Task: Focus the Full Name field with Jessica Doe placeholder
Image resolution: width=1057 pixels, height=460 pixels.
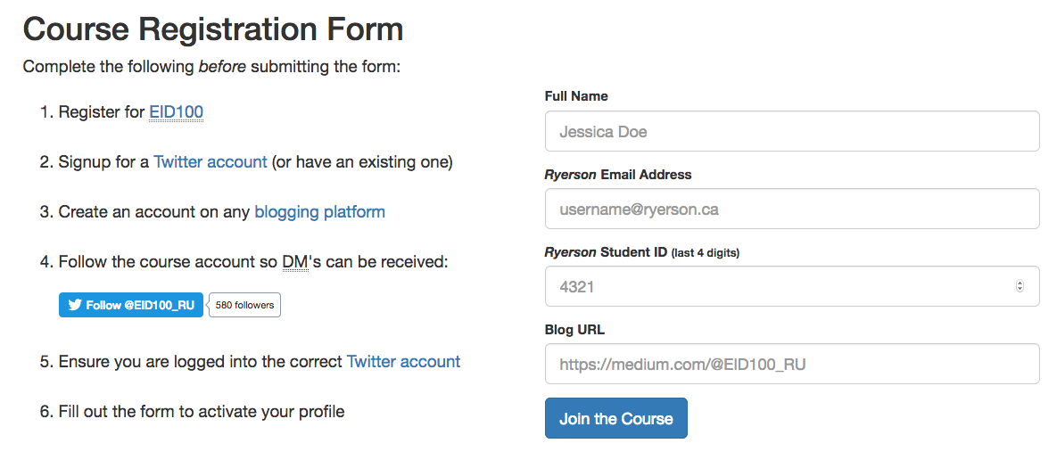Action: [x=791, y=131]
